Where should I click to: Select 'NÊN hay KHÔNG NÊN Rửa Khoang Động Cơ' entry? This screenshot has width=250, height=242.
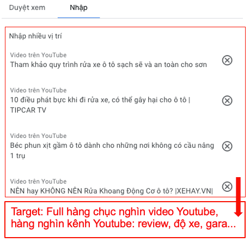tap(112, 191)
